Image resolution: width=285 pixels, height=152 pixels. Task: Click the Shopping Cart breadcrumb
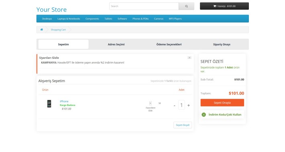(x=58, y=30)
